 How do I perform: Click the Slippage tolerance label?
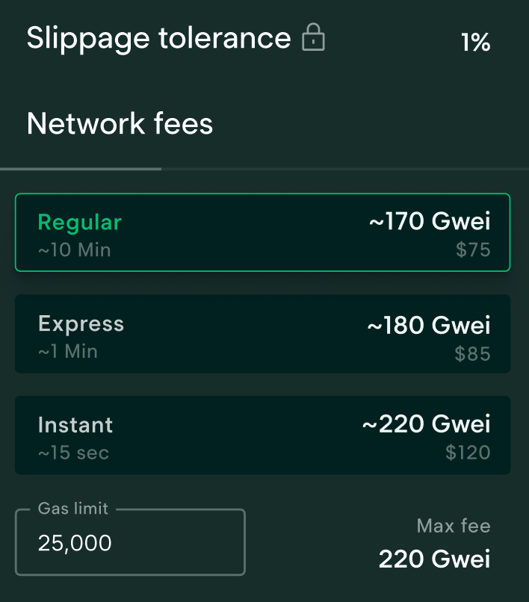[x=157, y=38]
